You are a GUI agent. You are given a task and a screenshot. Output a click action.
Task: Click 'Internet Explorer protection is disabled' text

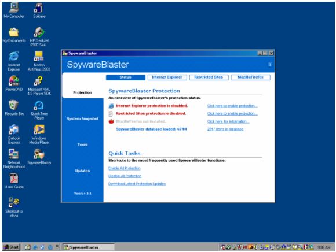click(152, 106)
